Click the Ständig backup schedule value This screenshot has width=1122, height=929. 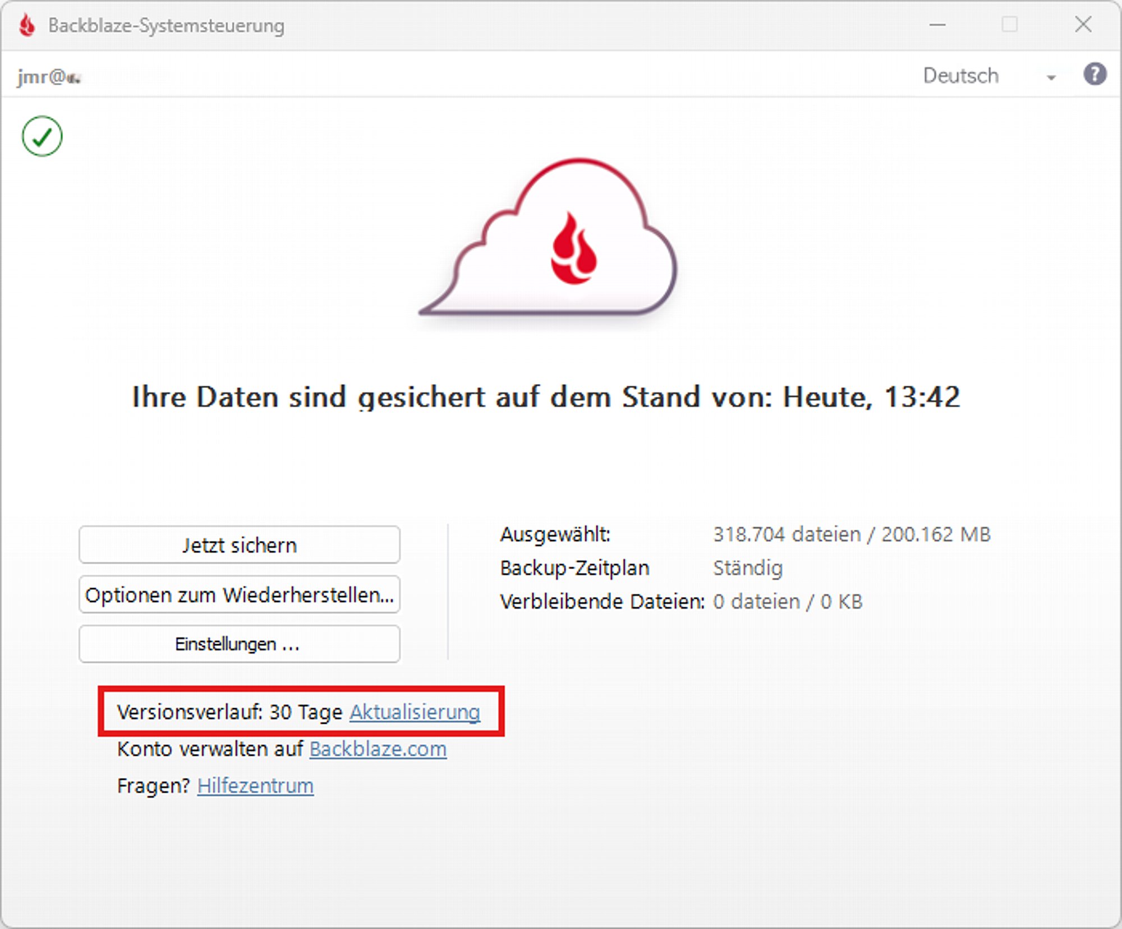tap(747, 568)
